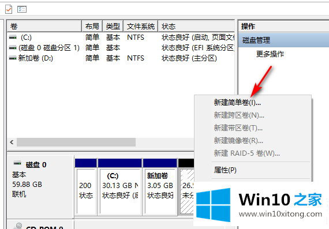
Task: Click the checkmark document toolbar icon
Action: 9,9
